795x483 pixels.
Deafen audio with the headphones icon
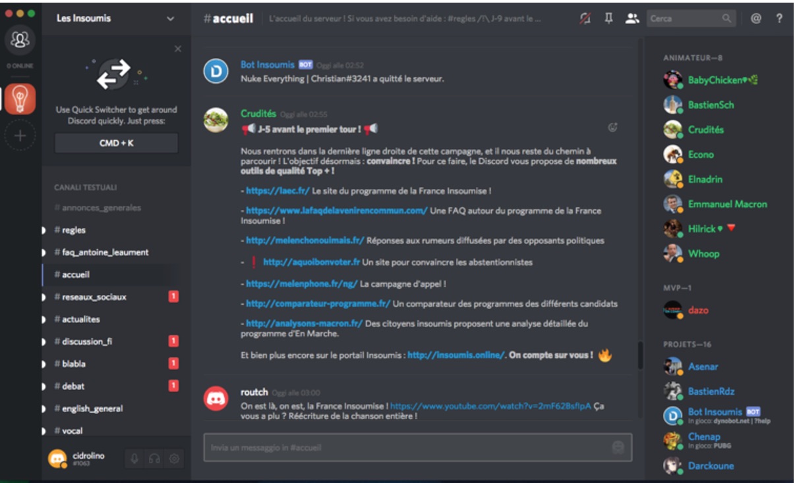154,459
